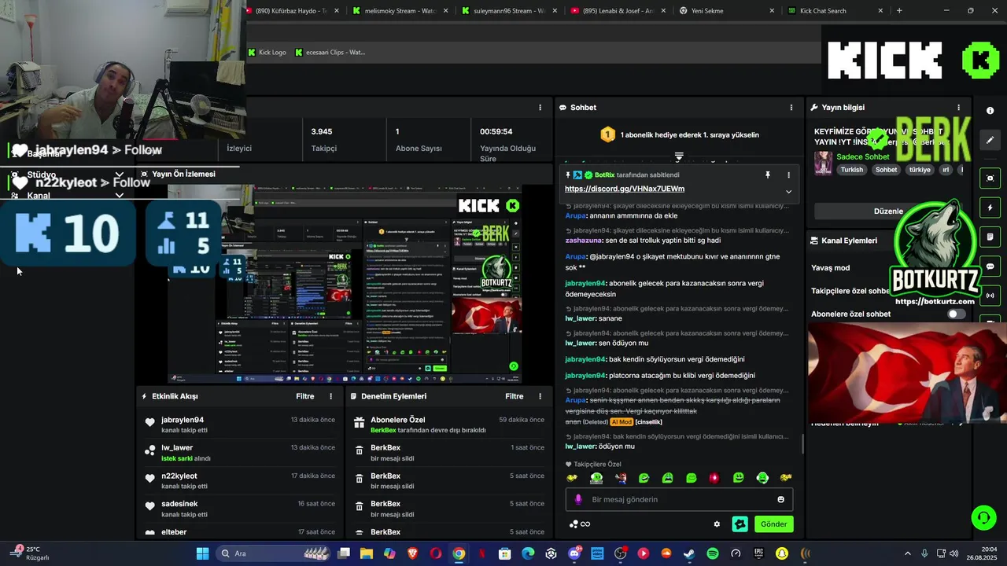The image size is (1007, 566).
Task: Open the broadcast signal sidebar icon
Action: pyautogui.click(x=990, y=296)
